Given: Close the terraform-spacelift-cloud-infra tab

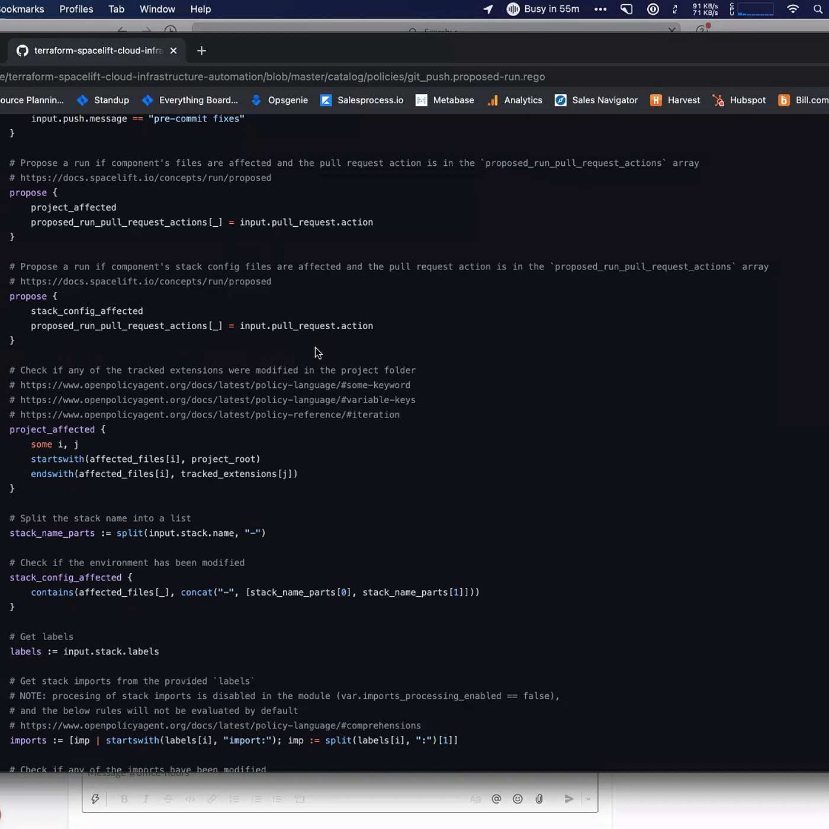Looking at the screenshot, I should pyautogui.click(x=173, y=51).
